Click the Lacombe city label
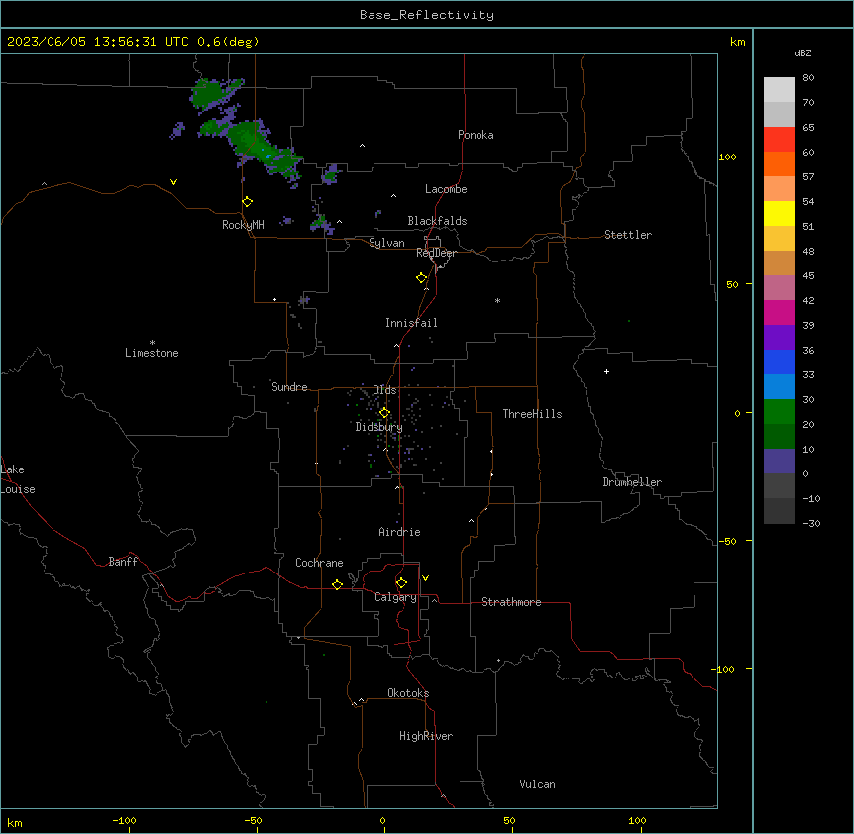 446,189
